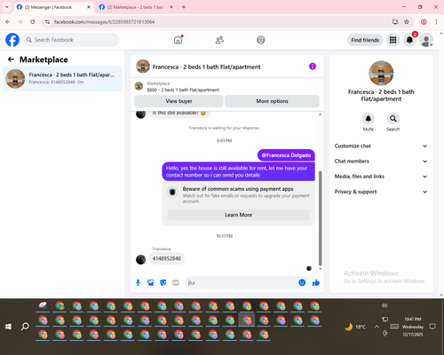Open the Facebook menu grid icon
Viewport: 444px width, 355px height.
point(392,40)
